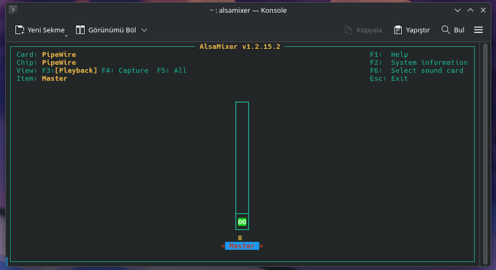Toggle the green OO mute indicator
Image resolution: width=496 pixels, height=270 pixels.
coord(242,222)
